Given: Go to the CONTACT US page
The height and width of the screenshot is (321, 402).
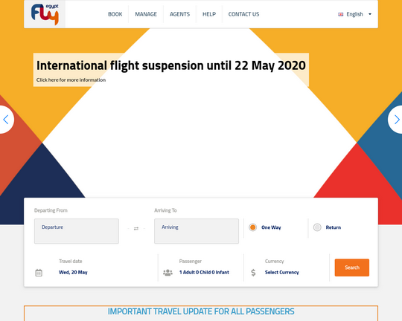Looking at the screenshot, I should point(244,14).
